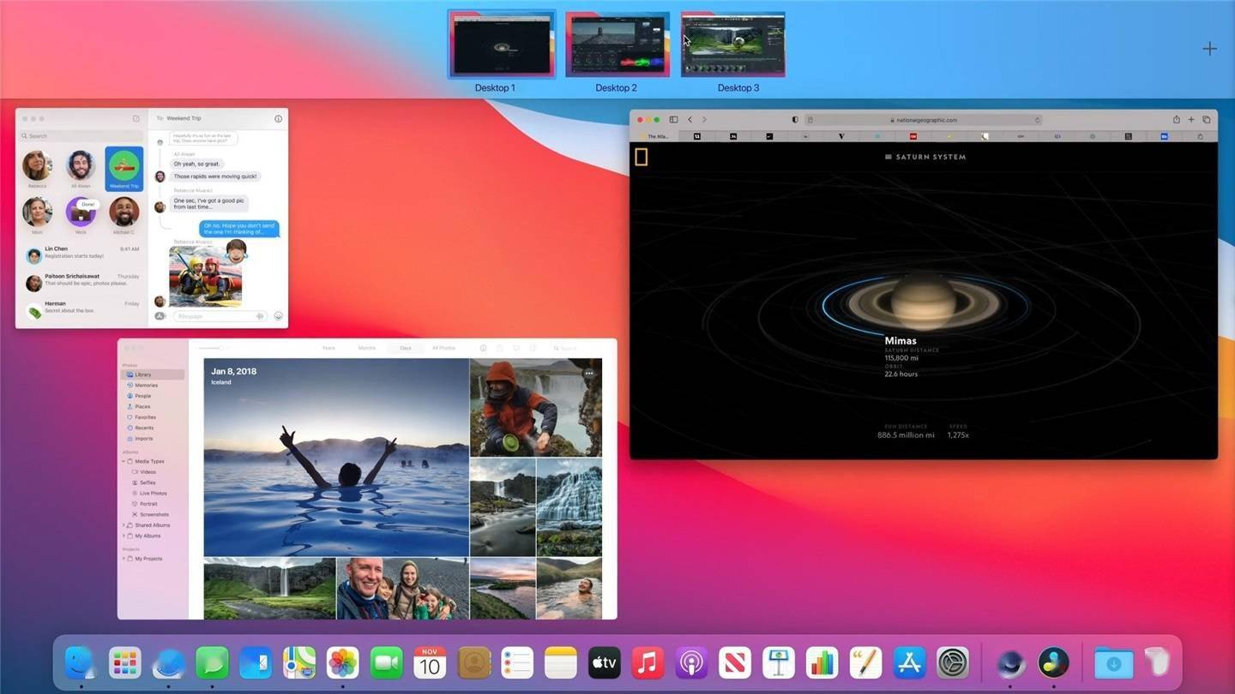Open the Favorites album in Photos
The height and width of the screenshot is (694, 1235).
tap(146, 417)
